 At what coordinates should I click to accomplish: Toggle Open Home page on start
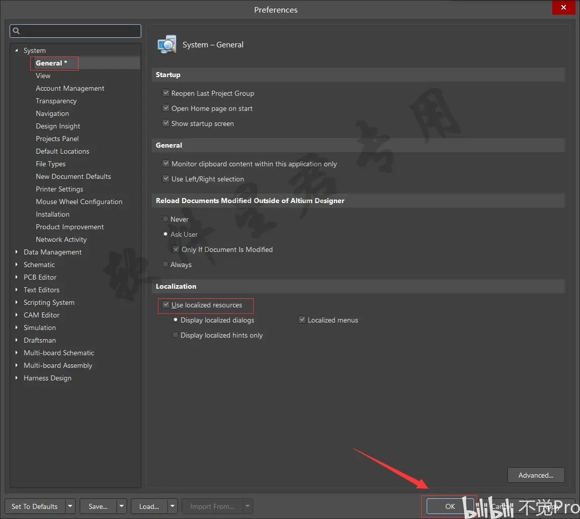(166, 108)
